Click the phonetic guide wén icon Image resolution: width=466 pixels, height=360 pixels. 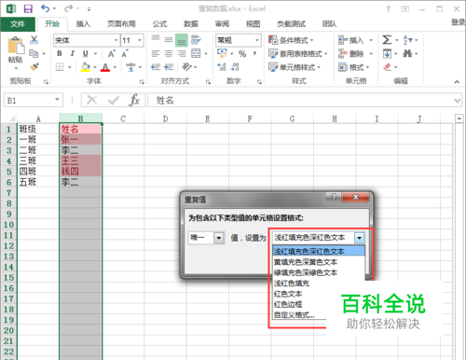click(x=130, y=67)
